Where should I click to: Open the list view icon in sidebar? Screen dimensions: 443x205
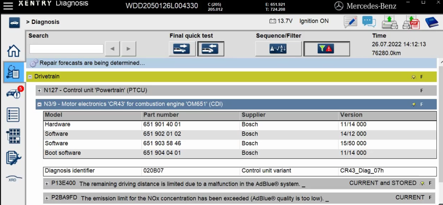pyautogui.click(x=13, y=115)
